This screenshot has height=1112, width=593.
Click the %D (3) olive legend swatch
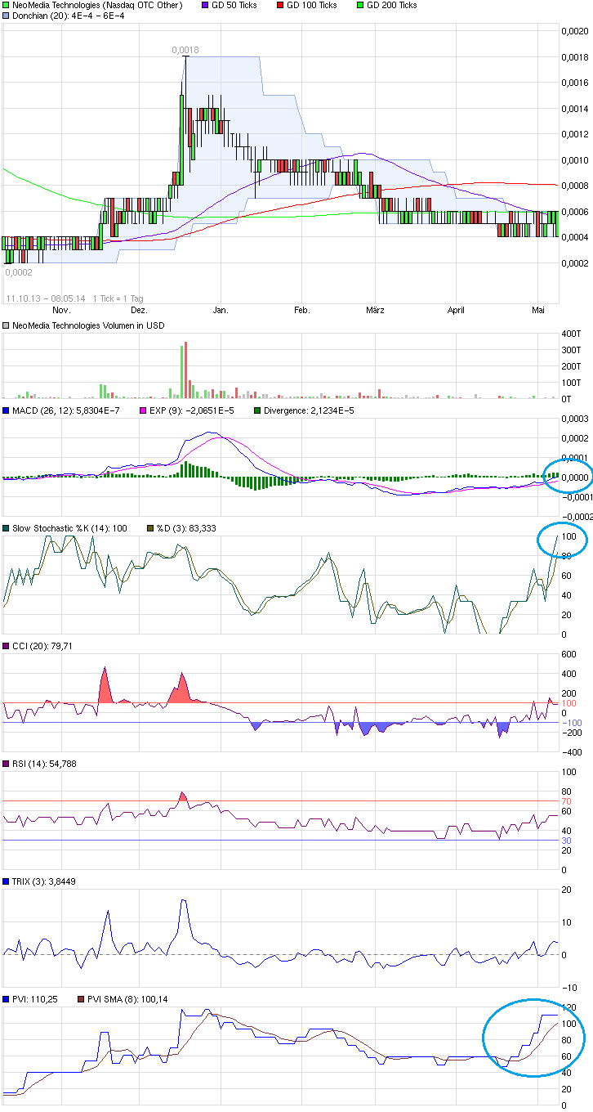click(149, 528)
